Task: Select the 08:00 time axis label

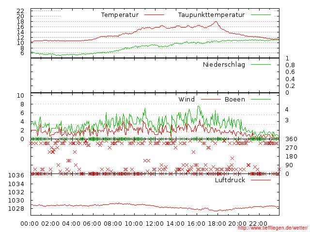Action: 113,224
